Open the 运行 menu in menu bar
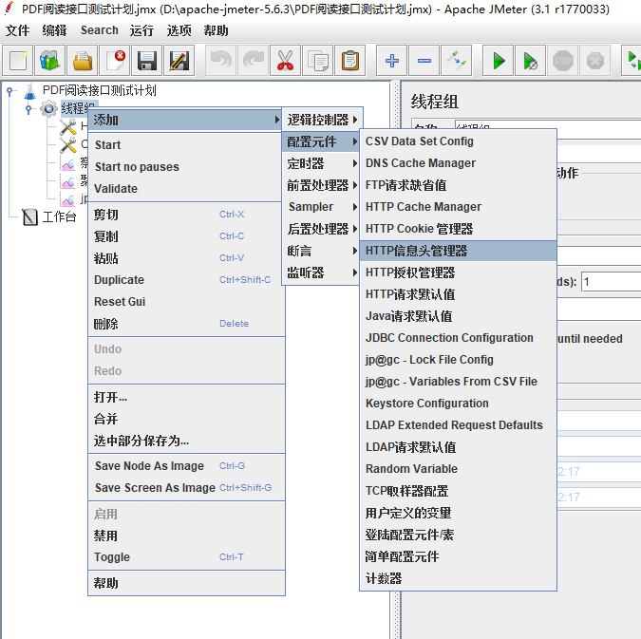The image size is (641, 639). (141, 30)
